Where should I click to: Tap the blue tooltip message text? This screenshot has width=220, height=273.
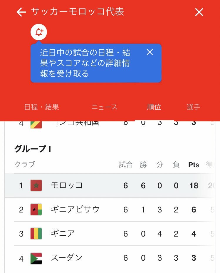[x=85, y=63]
